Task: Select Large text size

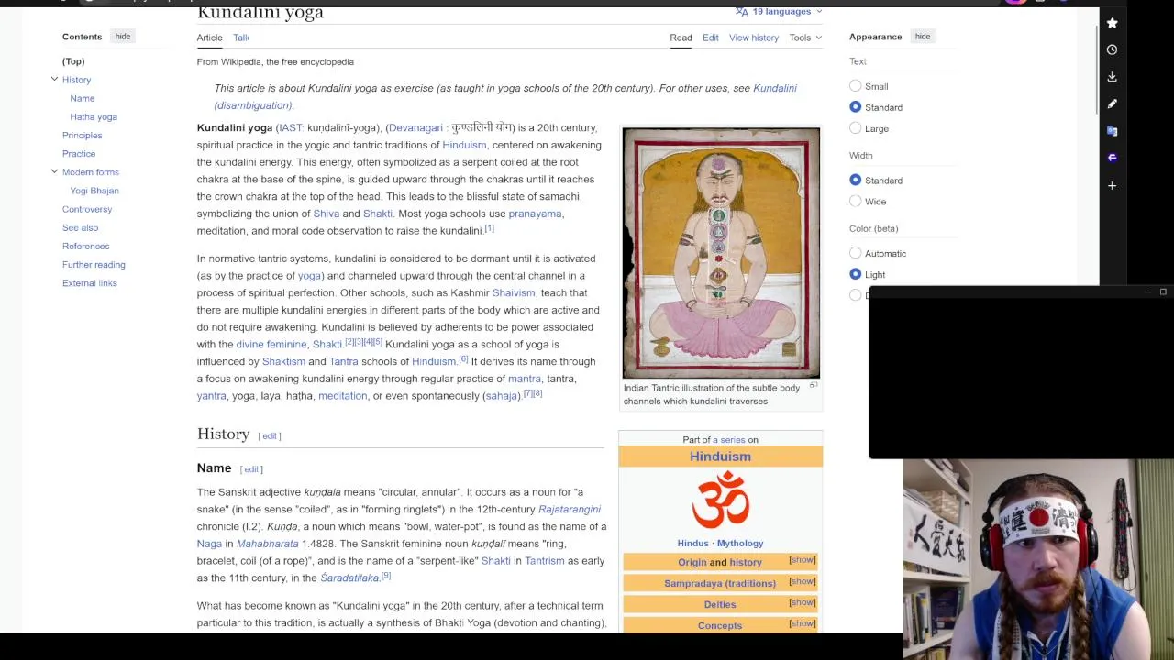Action: (855, 128)
